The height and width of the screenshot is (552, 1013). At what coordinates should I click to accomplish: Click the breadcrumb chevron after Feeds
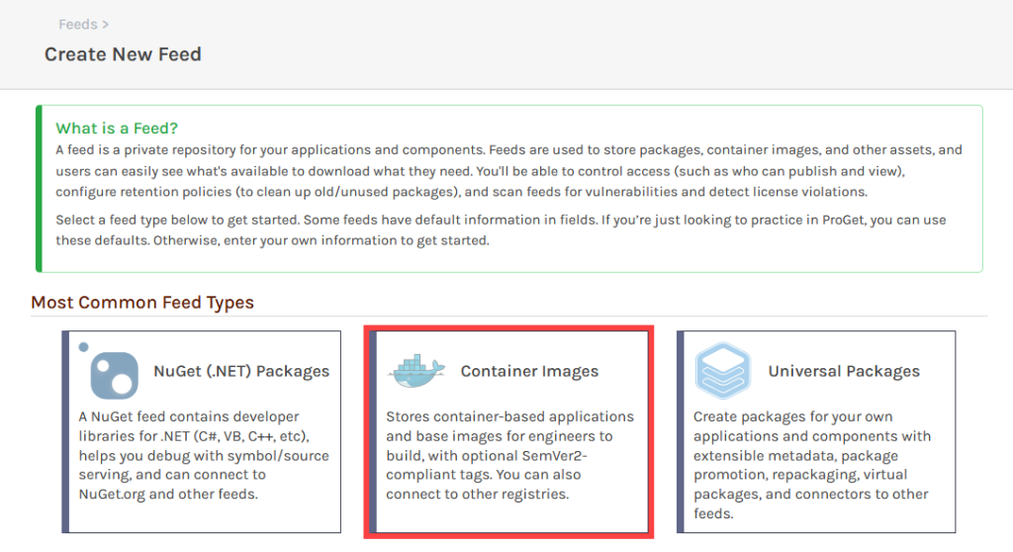105,24
